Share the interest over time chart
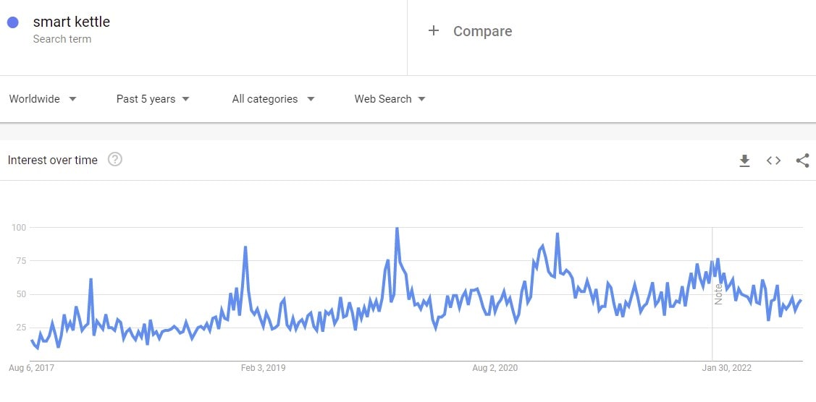 click(802, 161)
